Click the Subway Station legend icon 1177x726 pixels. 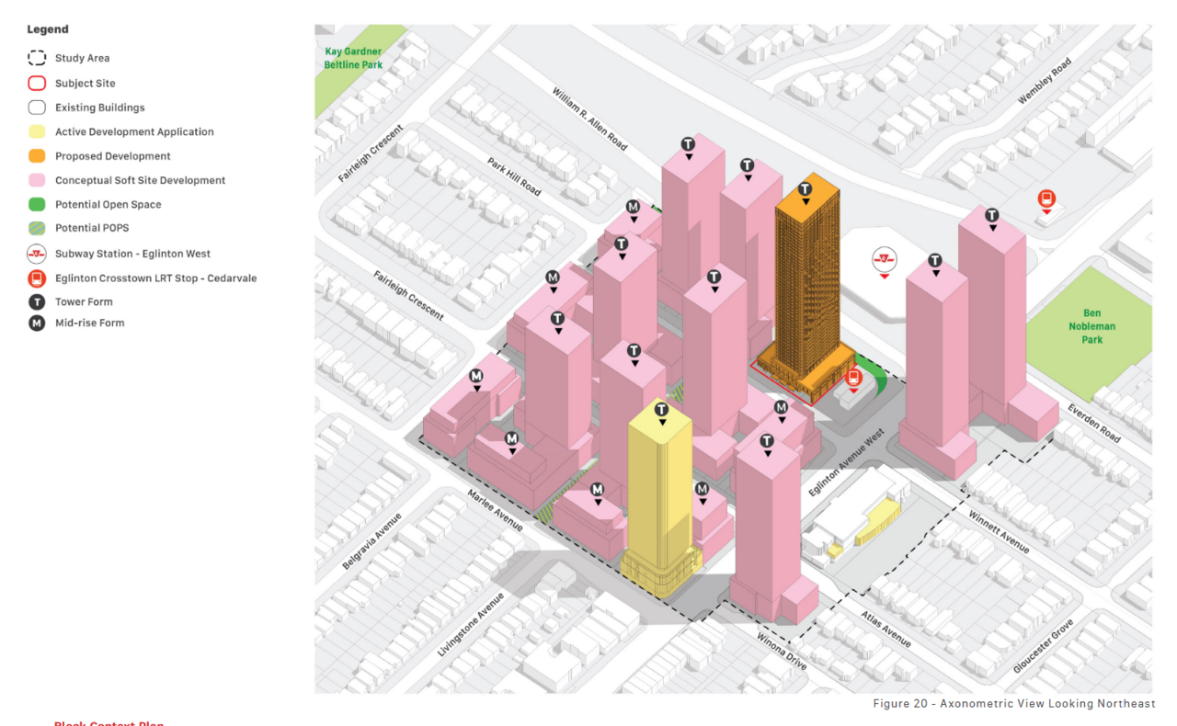click(x=37, y=254)
